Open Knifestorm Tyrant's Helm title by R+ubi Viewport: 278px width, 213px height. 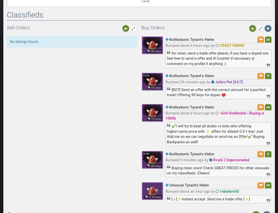click(x=192, y=154)
